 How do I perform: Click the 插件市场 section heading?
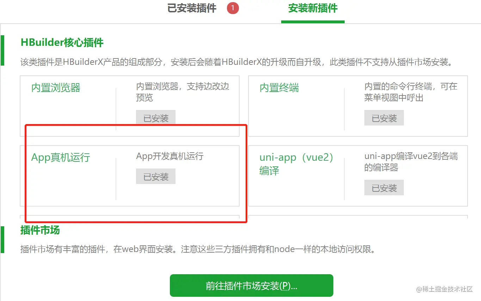pos(40,230)
